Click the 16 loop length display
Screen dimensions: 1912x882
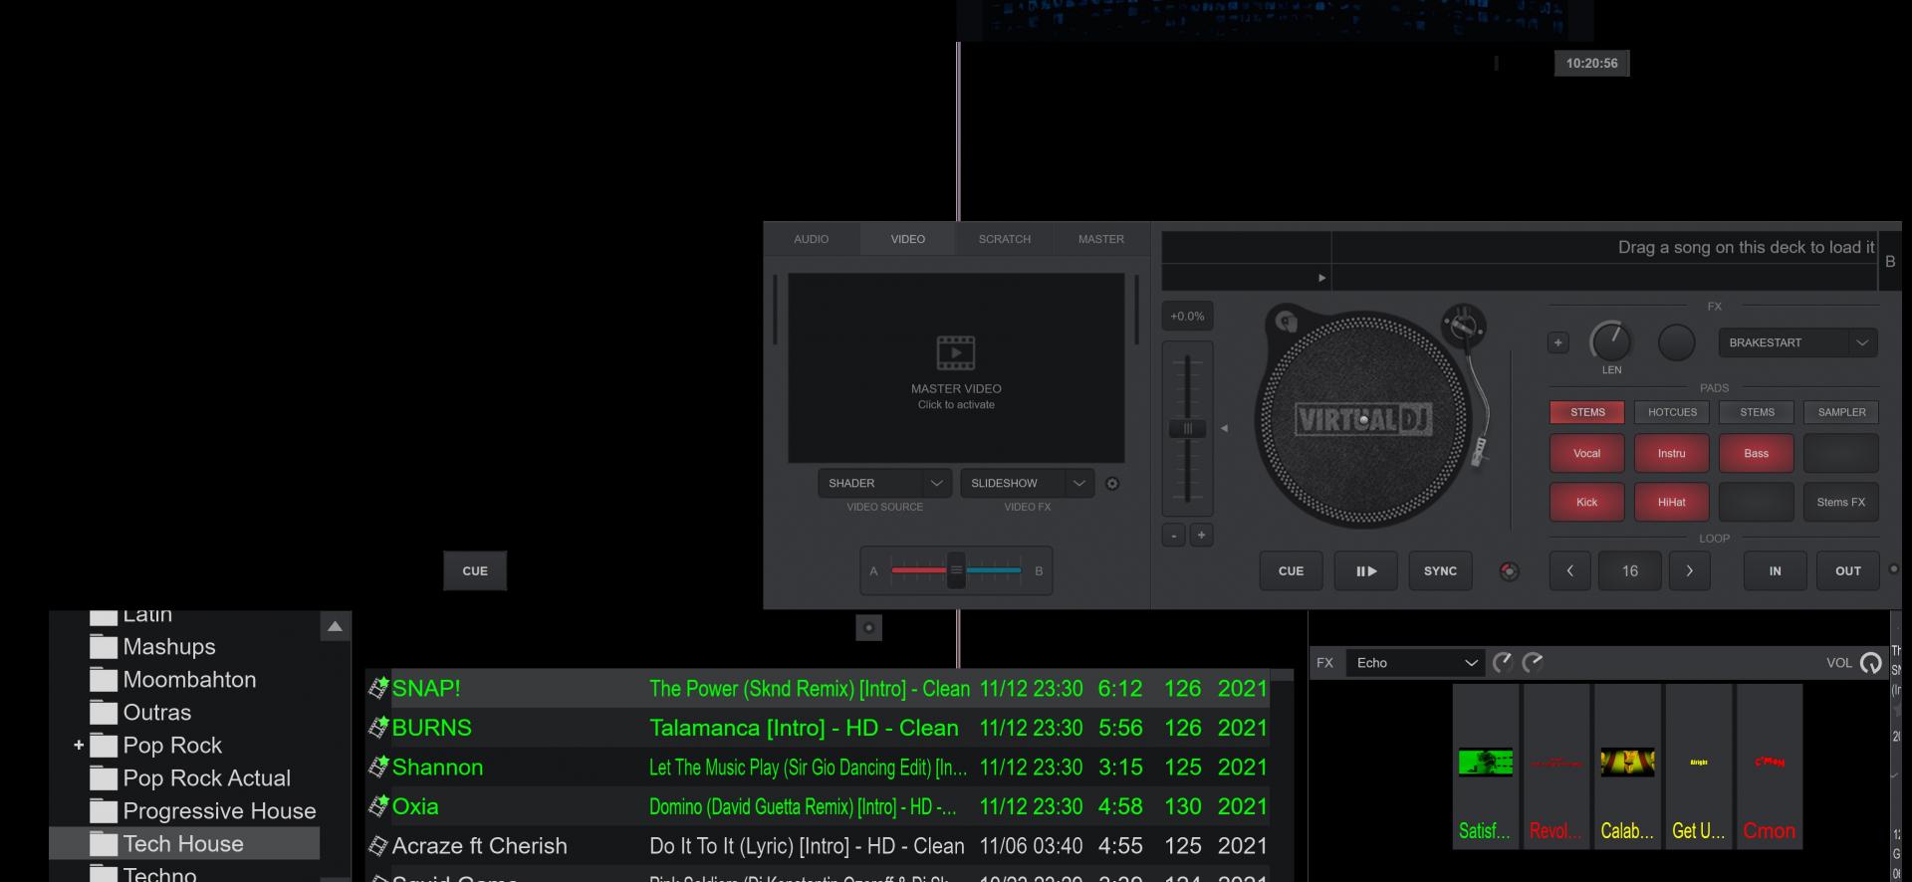click(x=1629, y=571)
